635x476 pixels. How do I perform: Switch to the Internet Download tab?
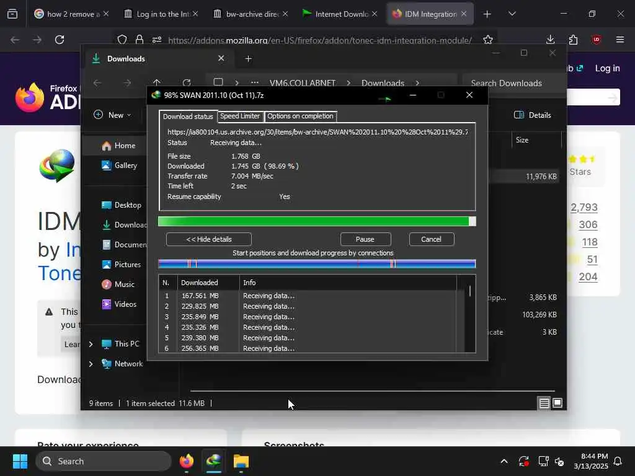click(341, 14)
